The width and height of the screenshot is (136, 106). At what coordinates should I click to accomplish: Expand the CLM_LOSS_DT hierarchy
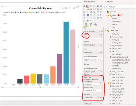click(x=106, y=86)
